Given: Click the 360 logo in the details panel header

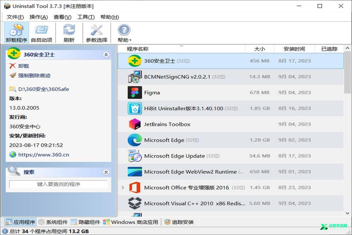Looking at the screenshot, I should tap(14, 53).
